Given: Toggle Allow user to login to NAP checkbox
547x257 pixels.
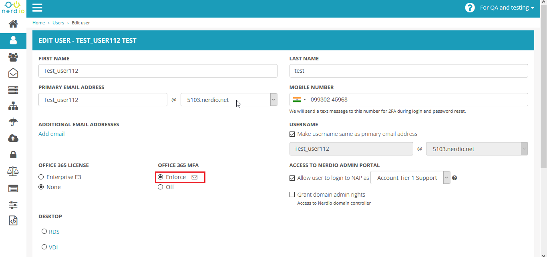Looking at the screenshot, I should (292, 178).
